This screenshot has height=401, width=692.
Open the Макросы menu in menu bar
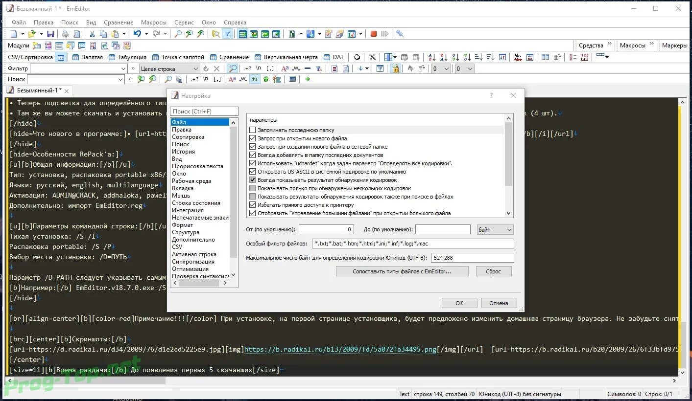click(x=154, y=22)
